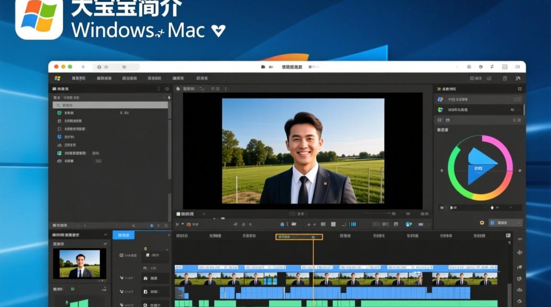
Task: Select the highlighted gray row in the left list
Action: (110, 105)
